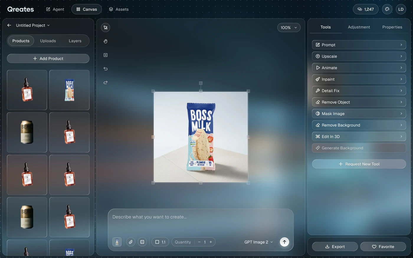Select the Products tab

pyautogui.click(x=21, y=41)
